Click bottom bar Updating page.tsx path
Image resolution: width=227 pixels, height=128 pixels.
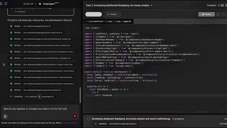tap(122, 124)
